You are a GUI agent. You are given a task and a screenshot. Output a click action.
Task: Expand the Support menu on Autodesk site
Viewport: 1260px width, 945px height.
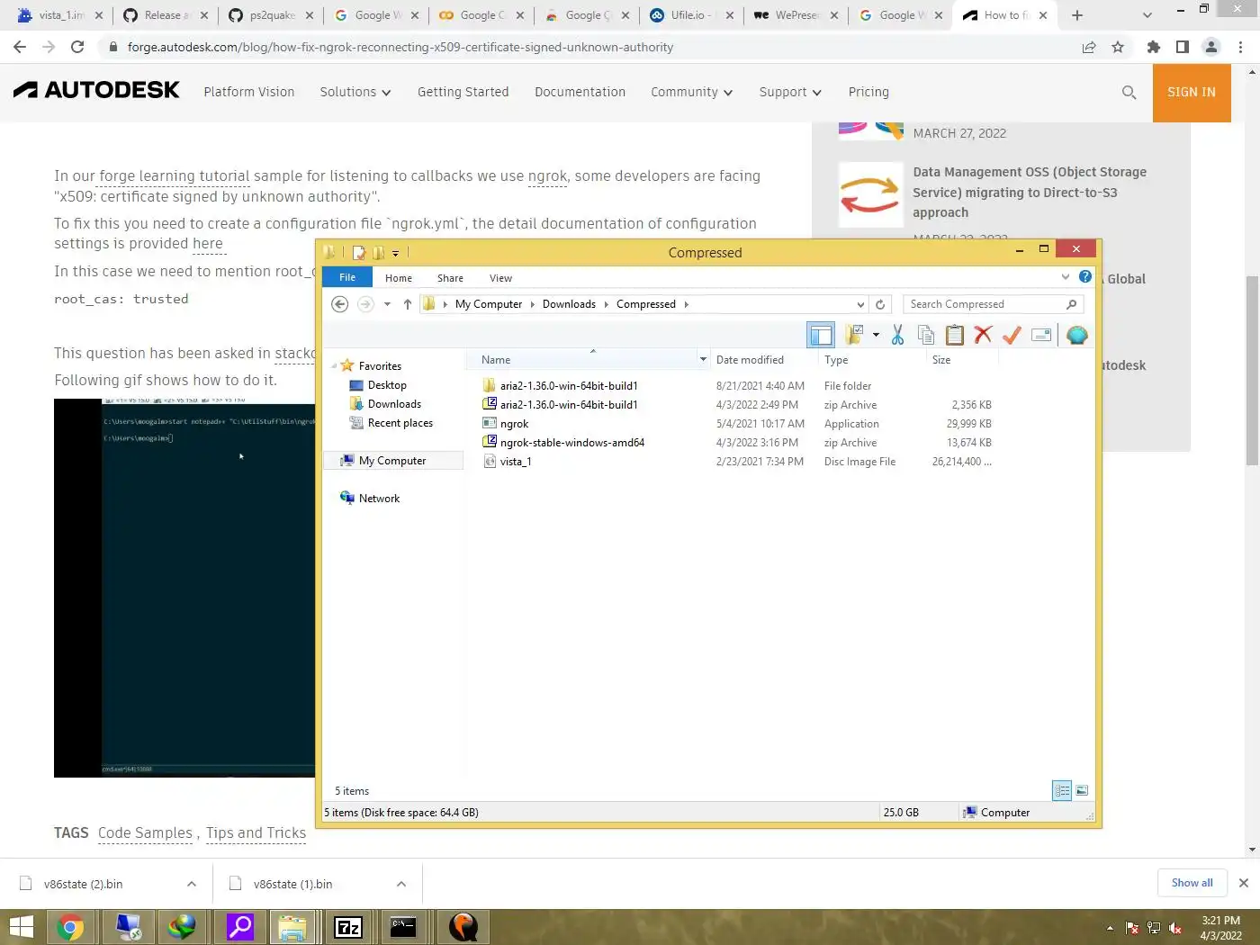(790, 92)
